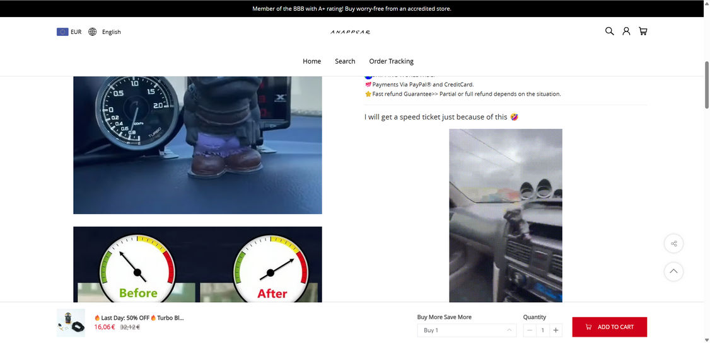Screen dimensions: 710x343
Task: Go to the Home menu item
Action: [x=312, y=61]
